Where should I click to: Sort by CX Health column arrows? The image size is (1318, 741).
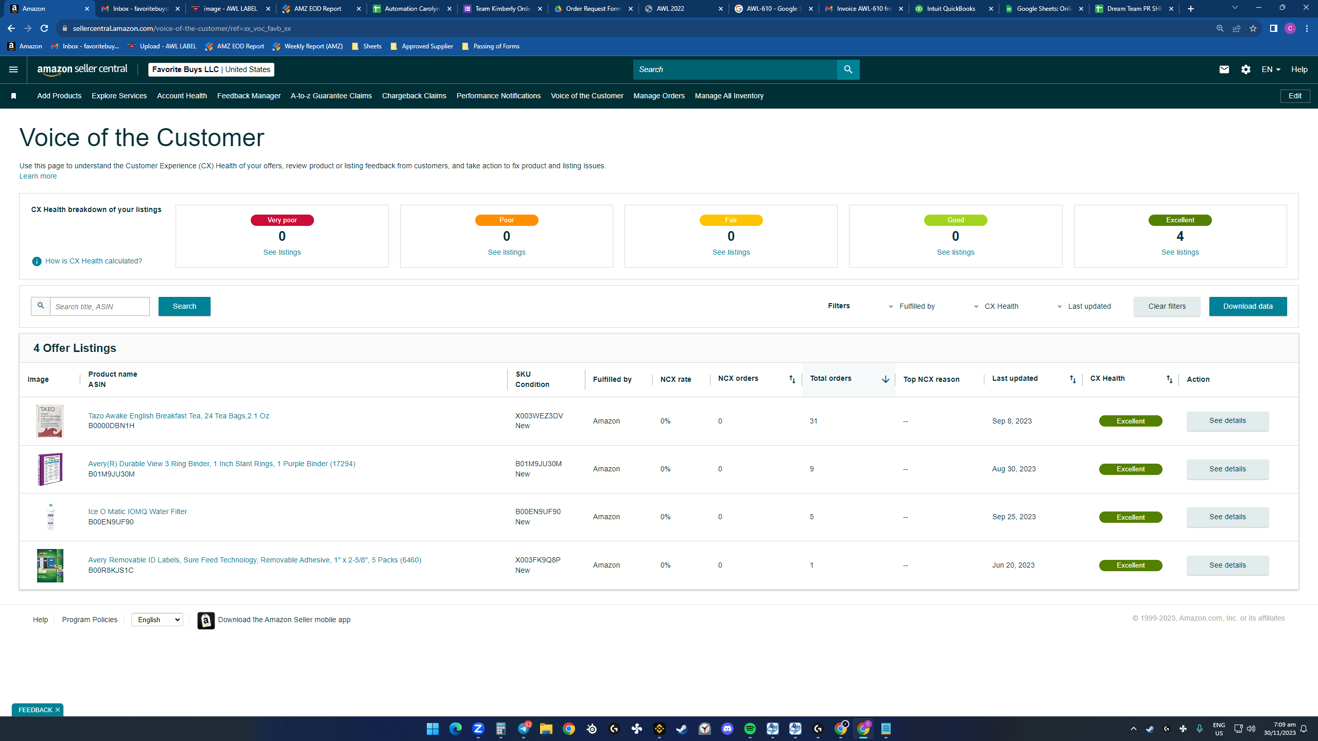(x=1169, y=379)
